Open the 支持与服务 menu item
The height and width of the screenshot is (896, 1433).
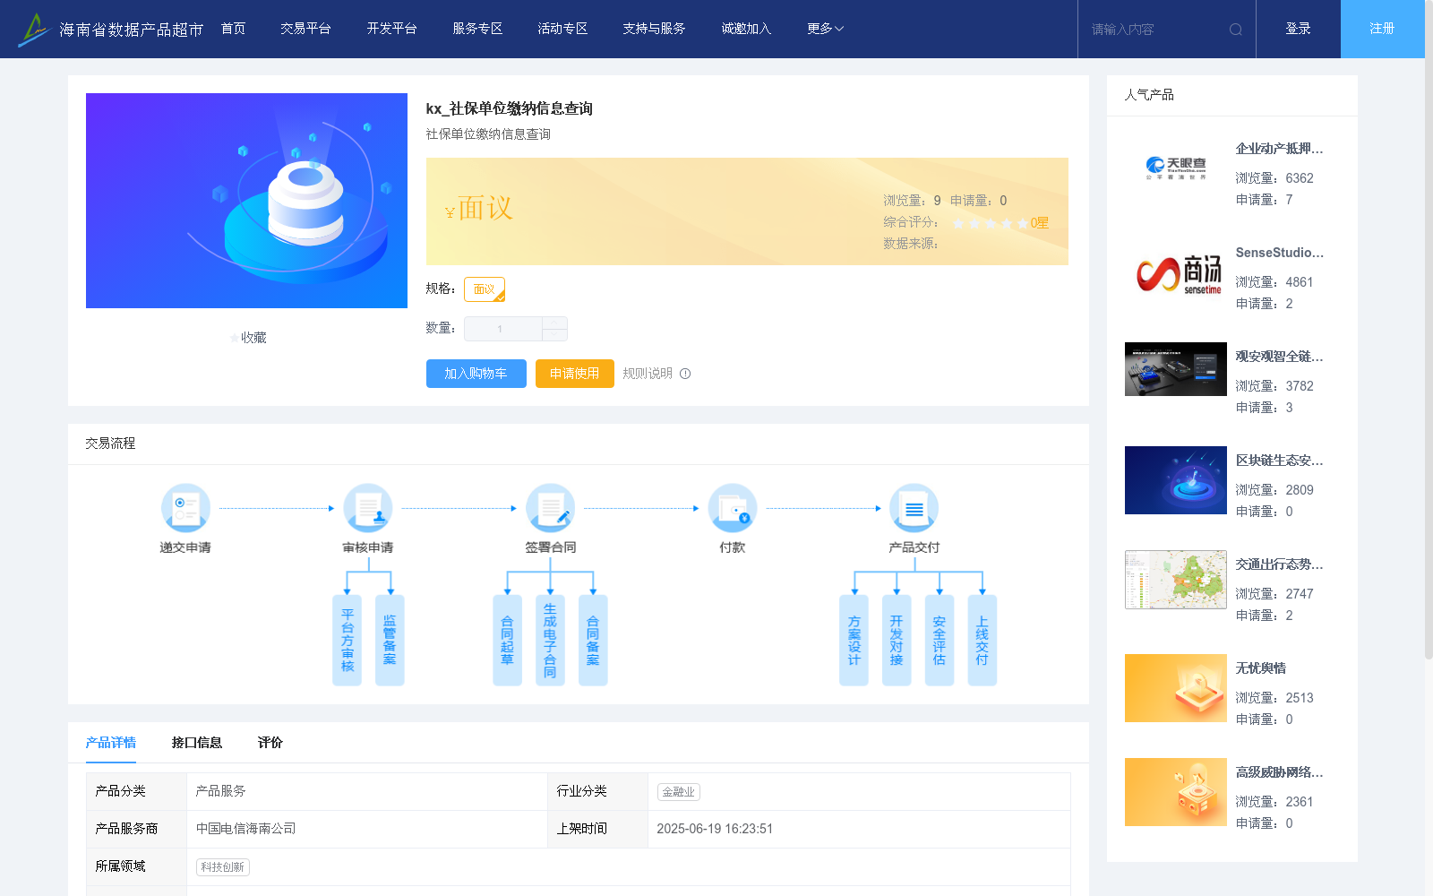(655, 29)
